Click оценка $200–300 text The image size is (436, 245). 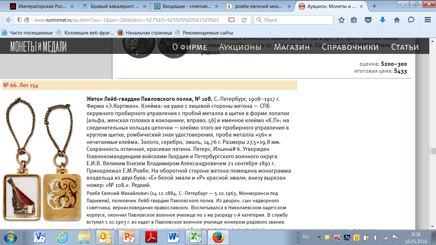coord(383,64)
